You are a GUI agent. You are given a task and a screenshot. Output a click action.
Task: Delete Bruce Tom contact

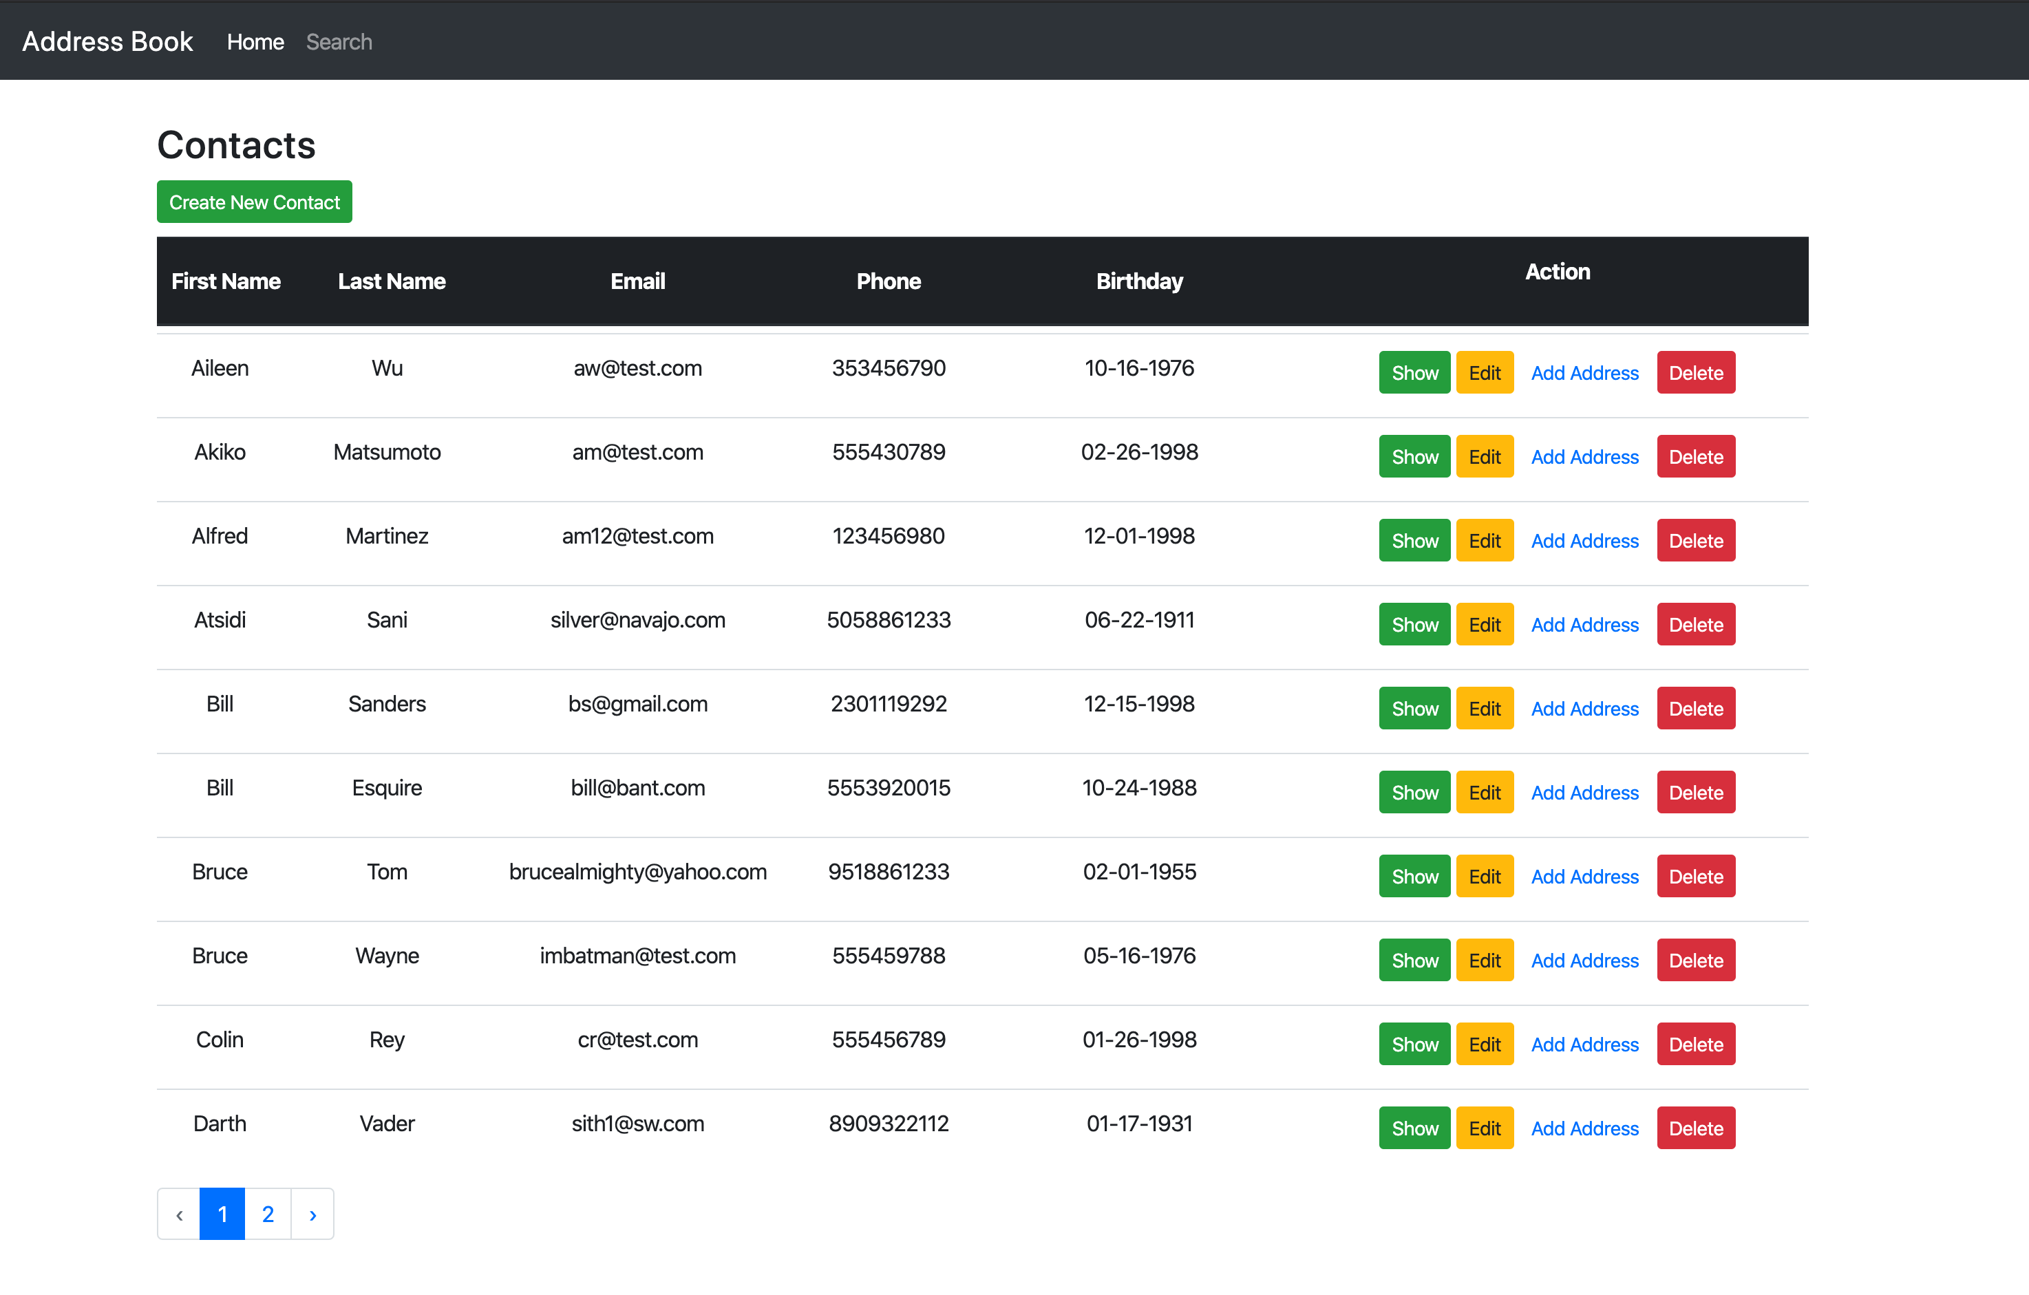[x=1696, y=876]
